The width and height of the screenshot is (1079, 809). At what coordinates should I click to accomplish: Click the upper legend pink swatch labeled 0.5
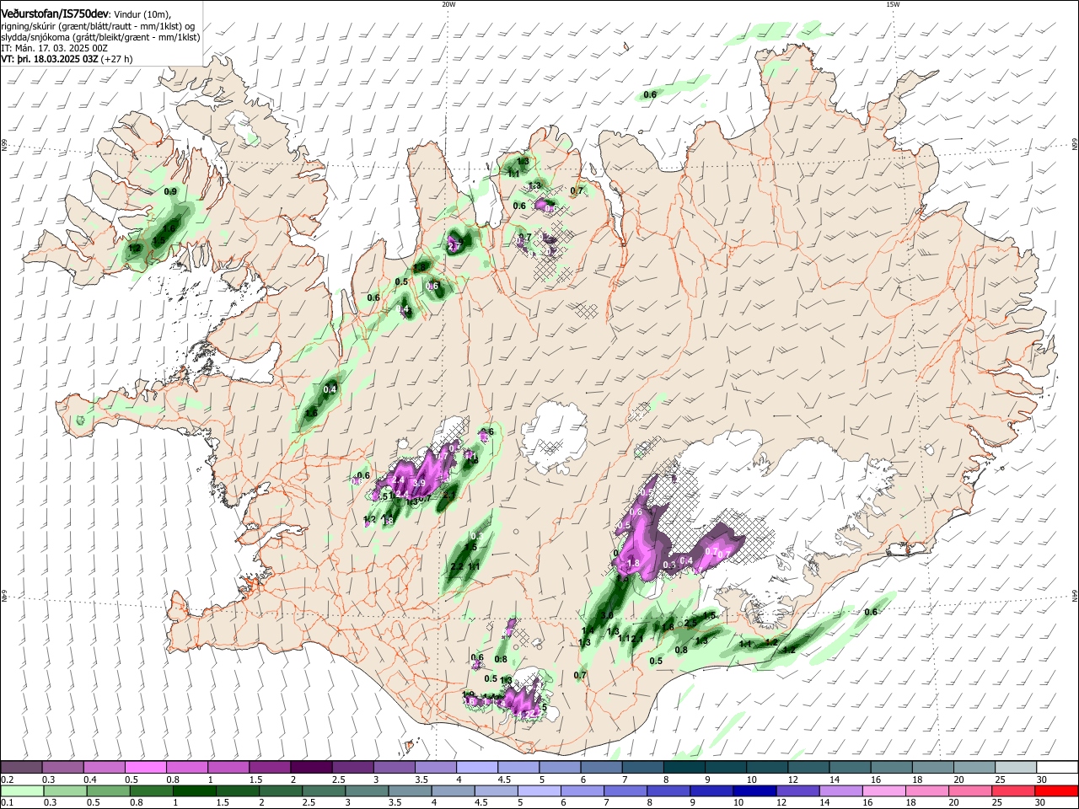click(x=145, y=768)
